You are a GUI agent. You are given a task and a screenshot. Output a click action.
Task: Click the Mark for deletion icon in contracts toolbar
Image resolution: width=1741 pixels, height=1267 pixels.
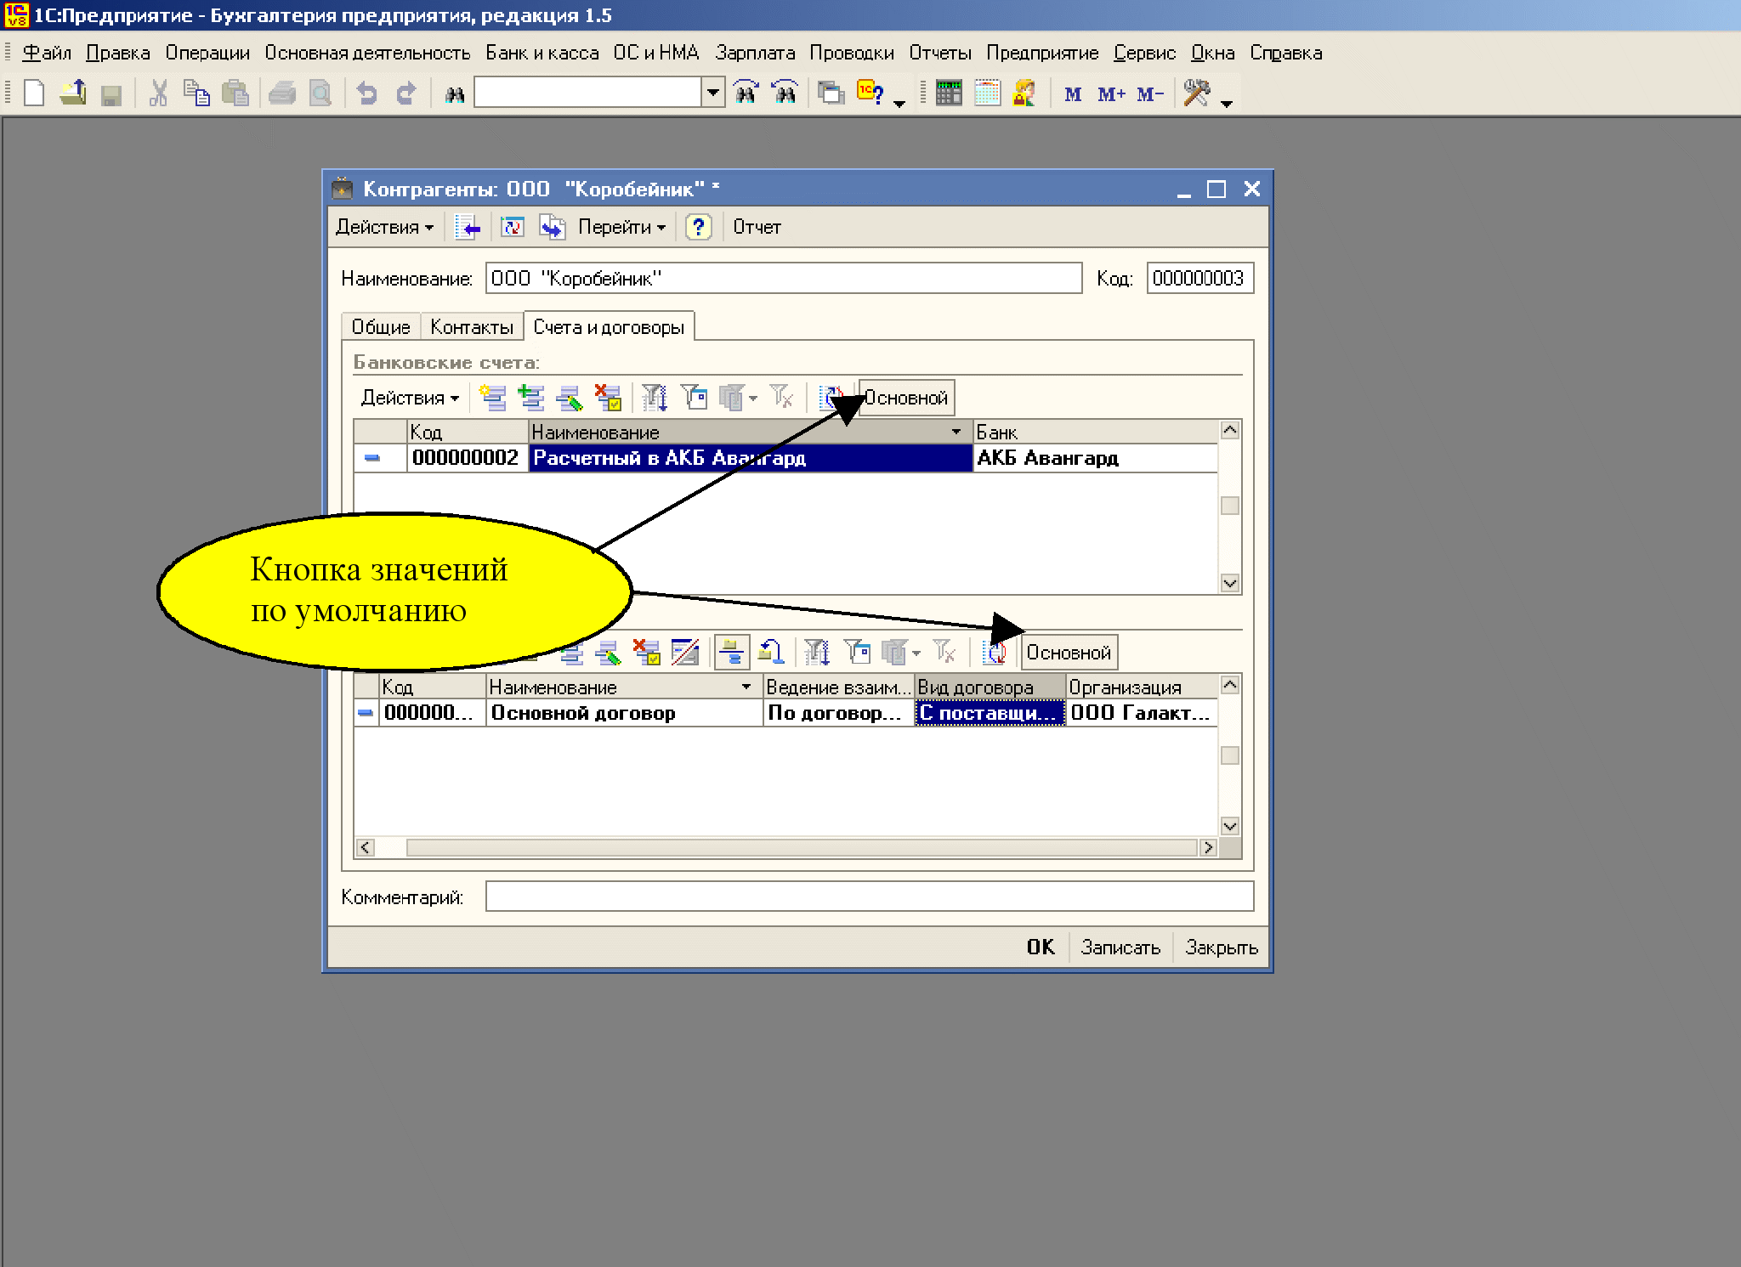(647, 652)
